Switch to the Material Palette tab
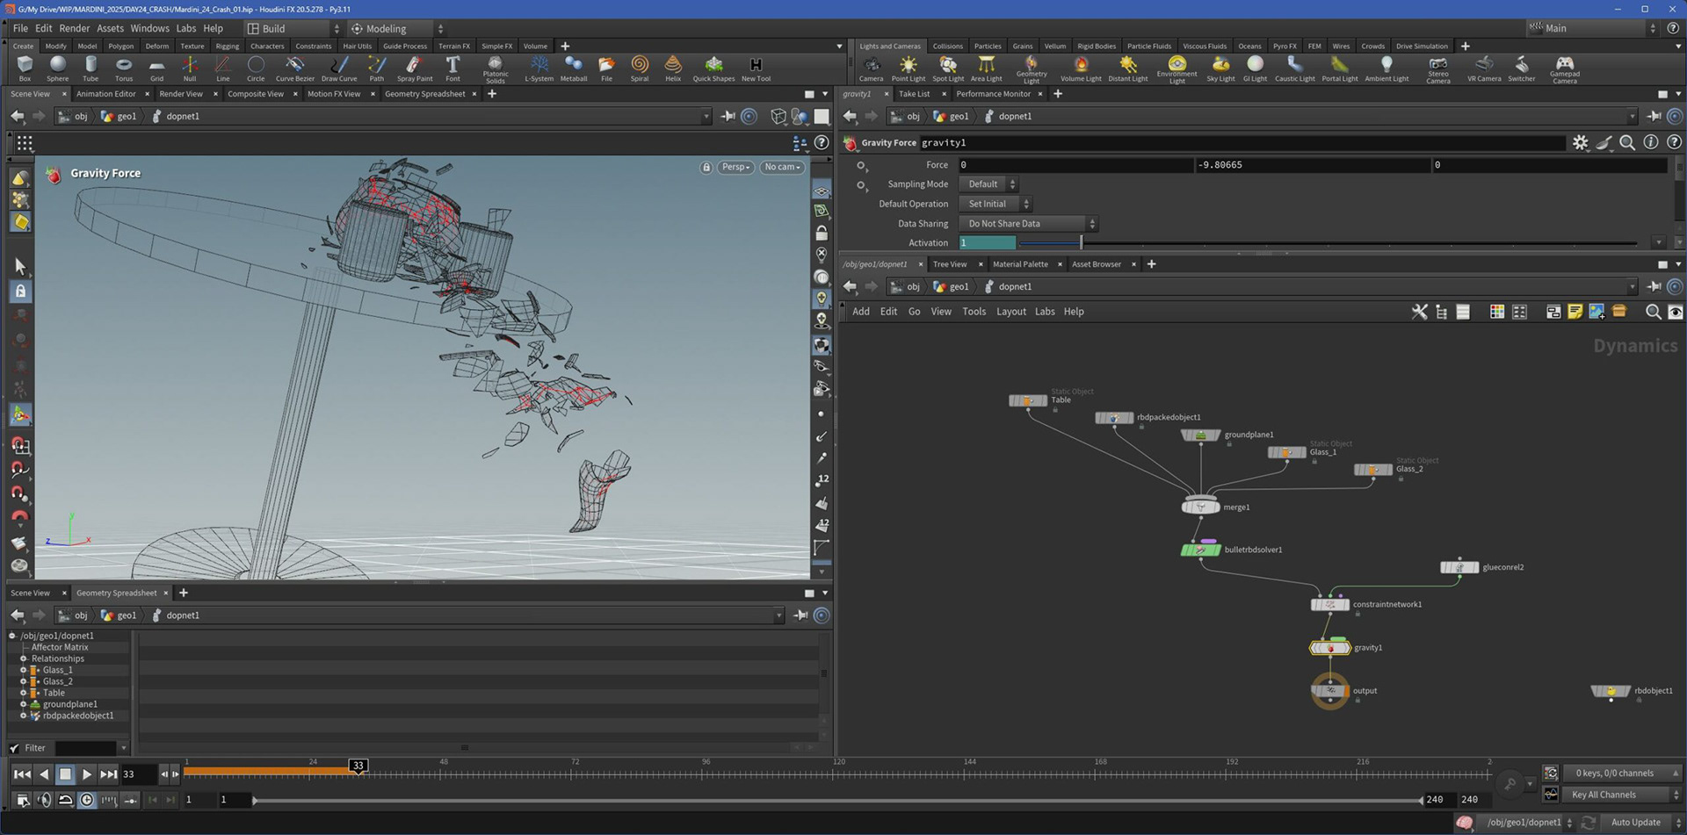 [1019, 264]
